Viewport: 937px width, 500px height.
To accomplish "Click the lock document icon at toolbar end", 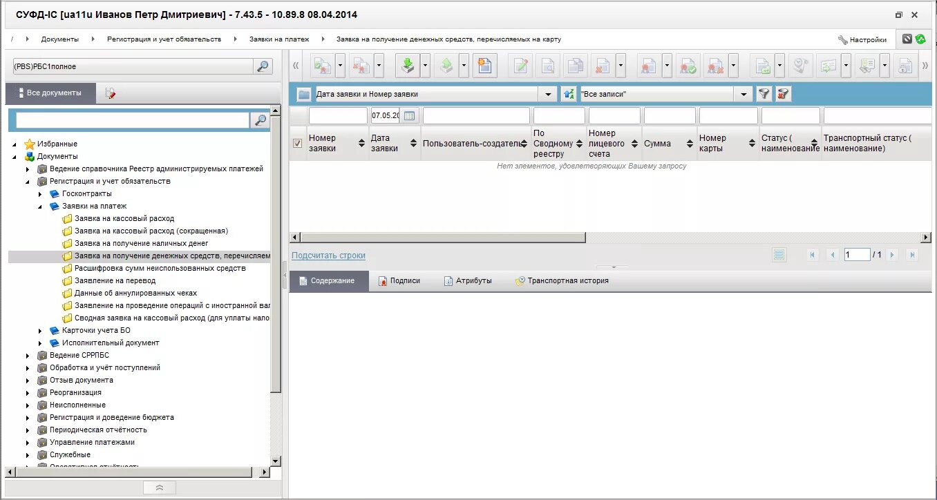I will pos(905,66).
